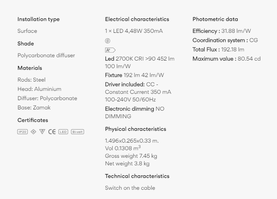Click the Technical characteristics heading
This screenshot has height=199, width=277.
coord(137,176)
